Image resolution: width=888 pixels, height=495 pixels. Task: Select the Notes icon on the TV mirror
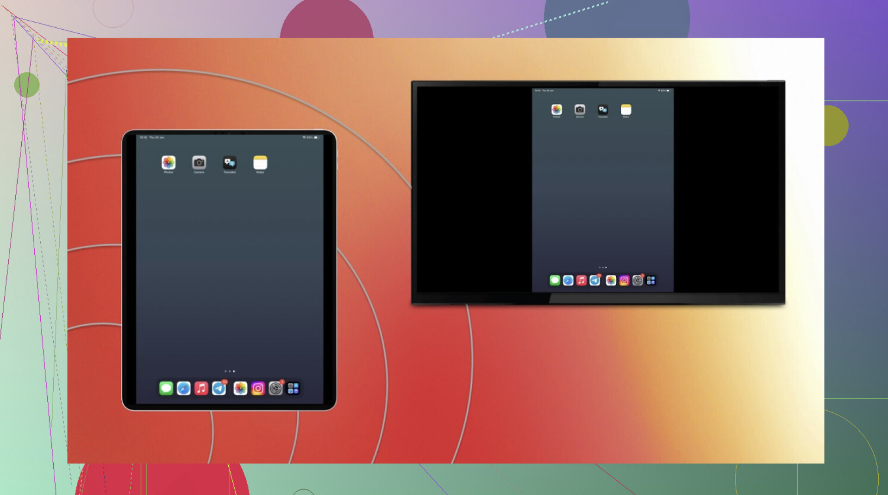[626, 110]
